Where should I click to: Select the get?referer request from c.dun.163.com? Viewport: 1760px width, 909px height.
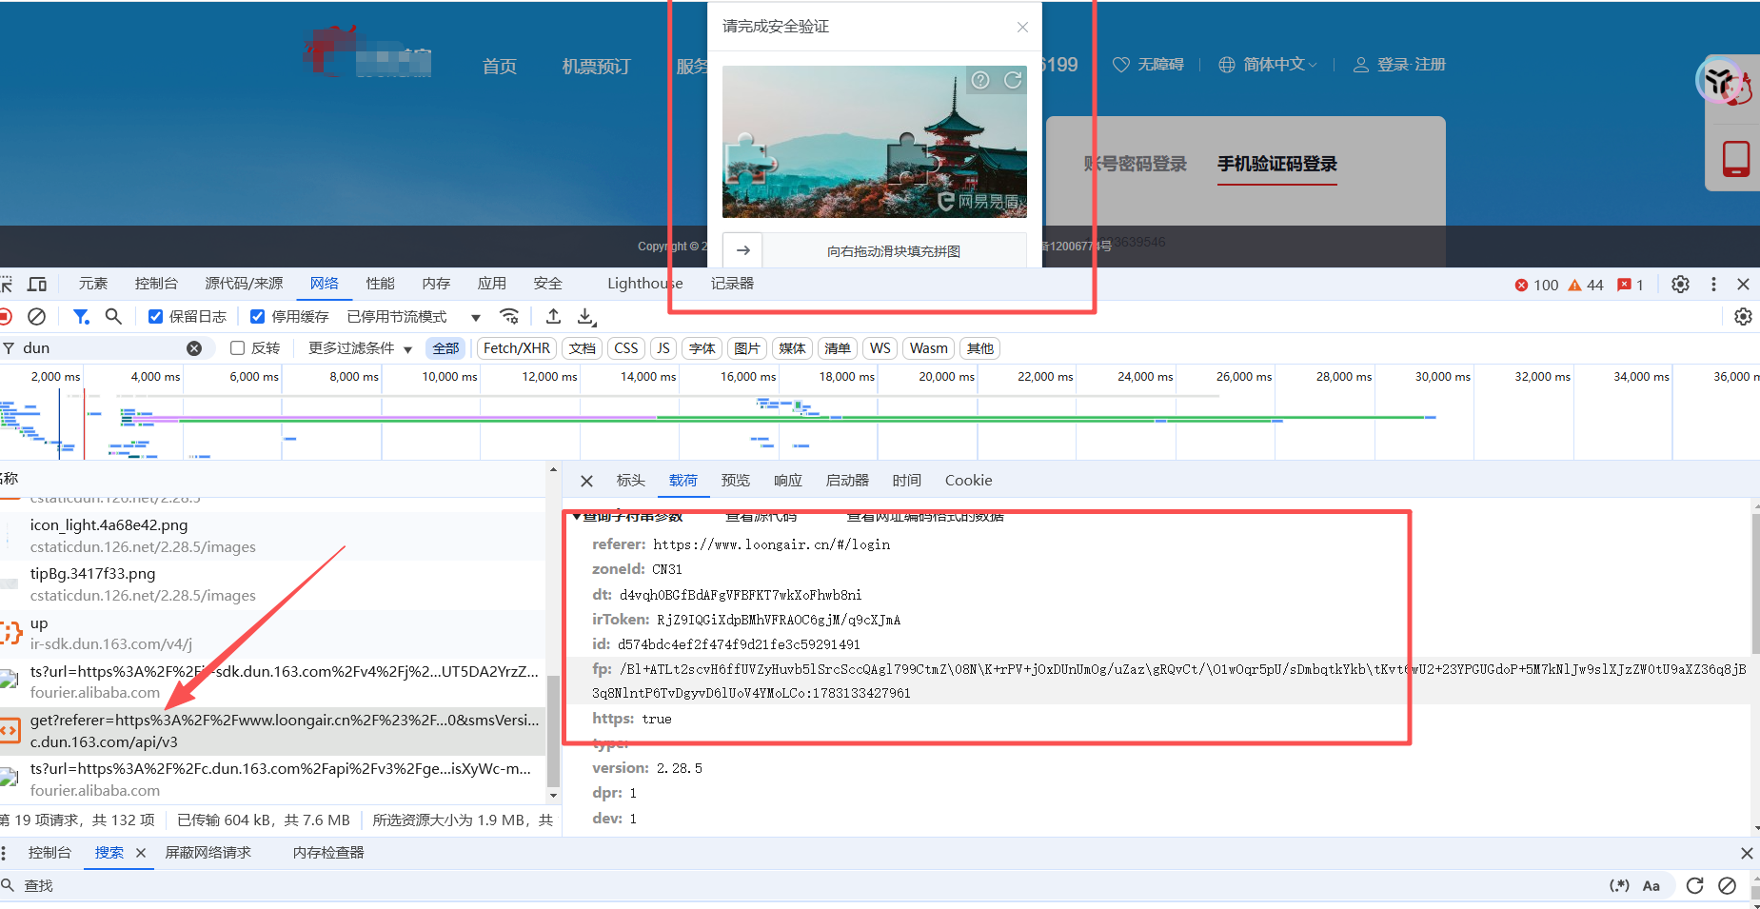point(272,731)
